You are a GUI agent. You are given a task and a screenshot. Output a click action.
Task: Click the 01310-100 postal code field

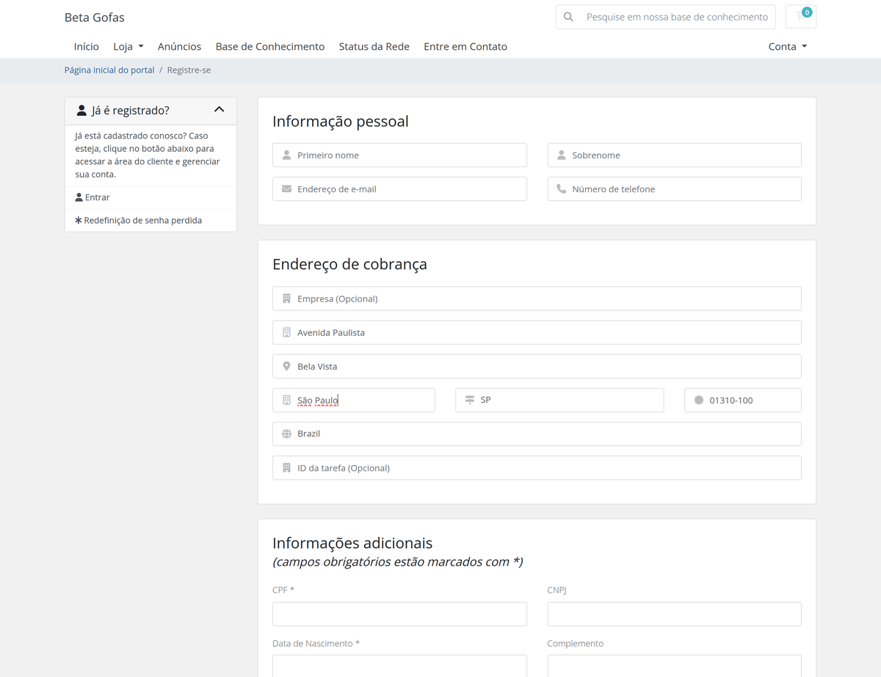click(x=743, y=400)
